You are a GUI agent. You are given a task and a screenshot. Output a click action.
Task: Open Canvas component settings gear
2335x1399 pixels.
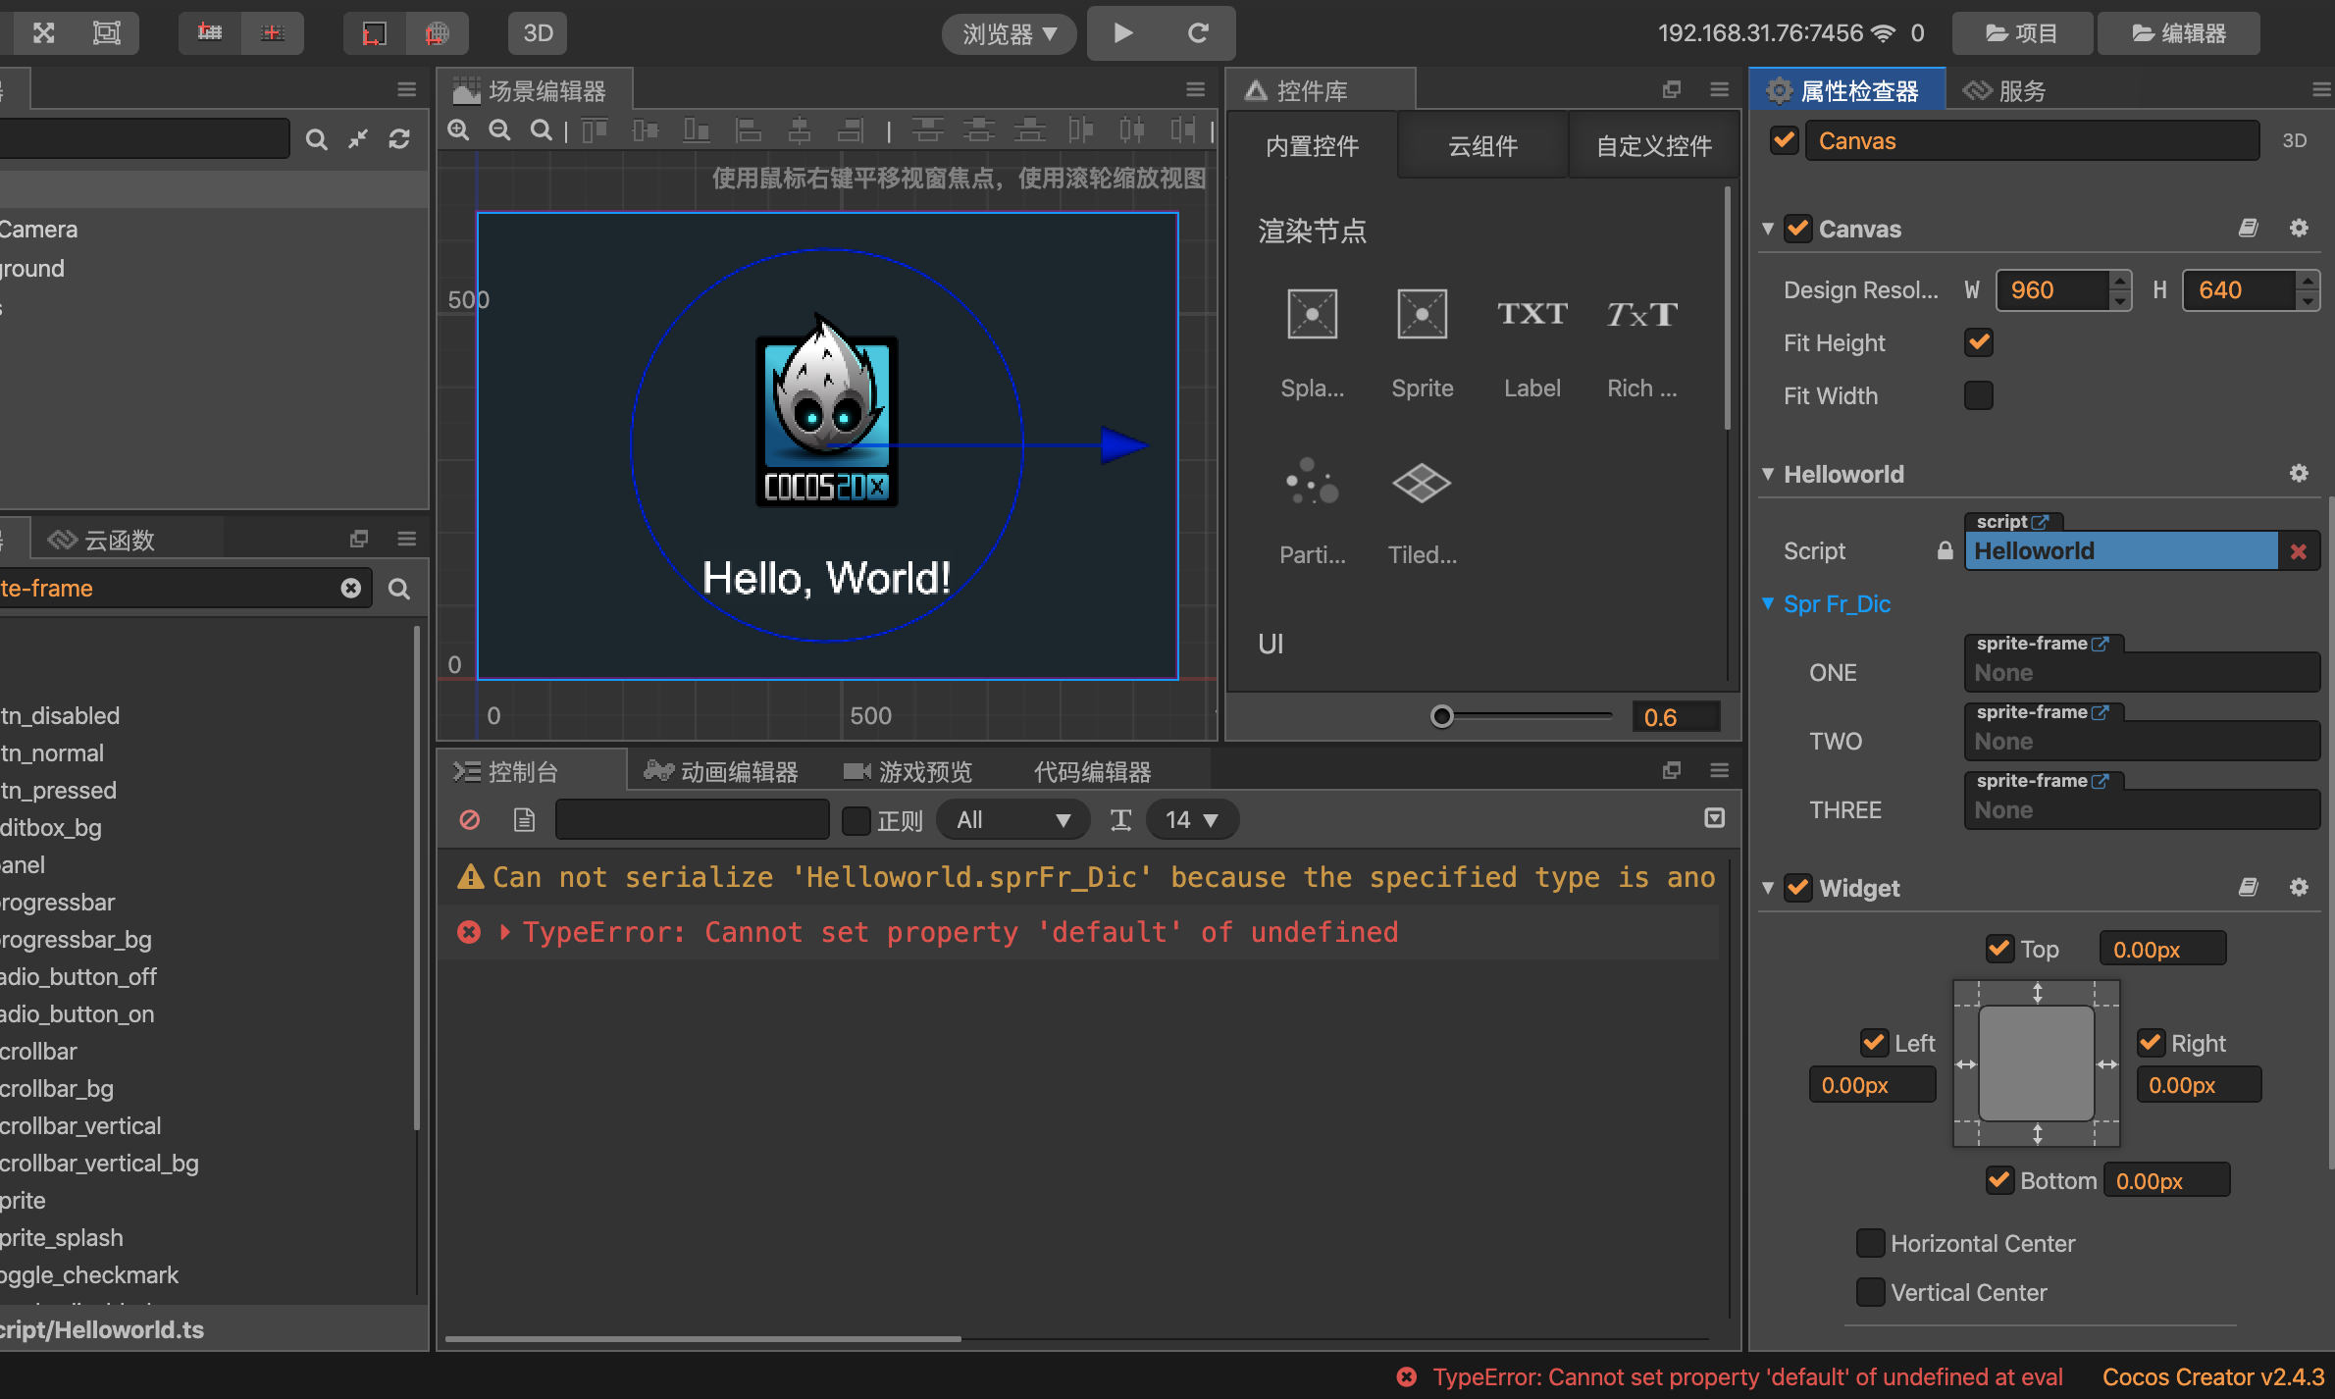[2299, 229]
